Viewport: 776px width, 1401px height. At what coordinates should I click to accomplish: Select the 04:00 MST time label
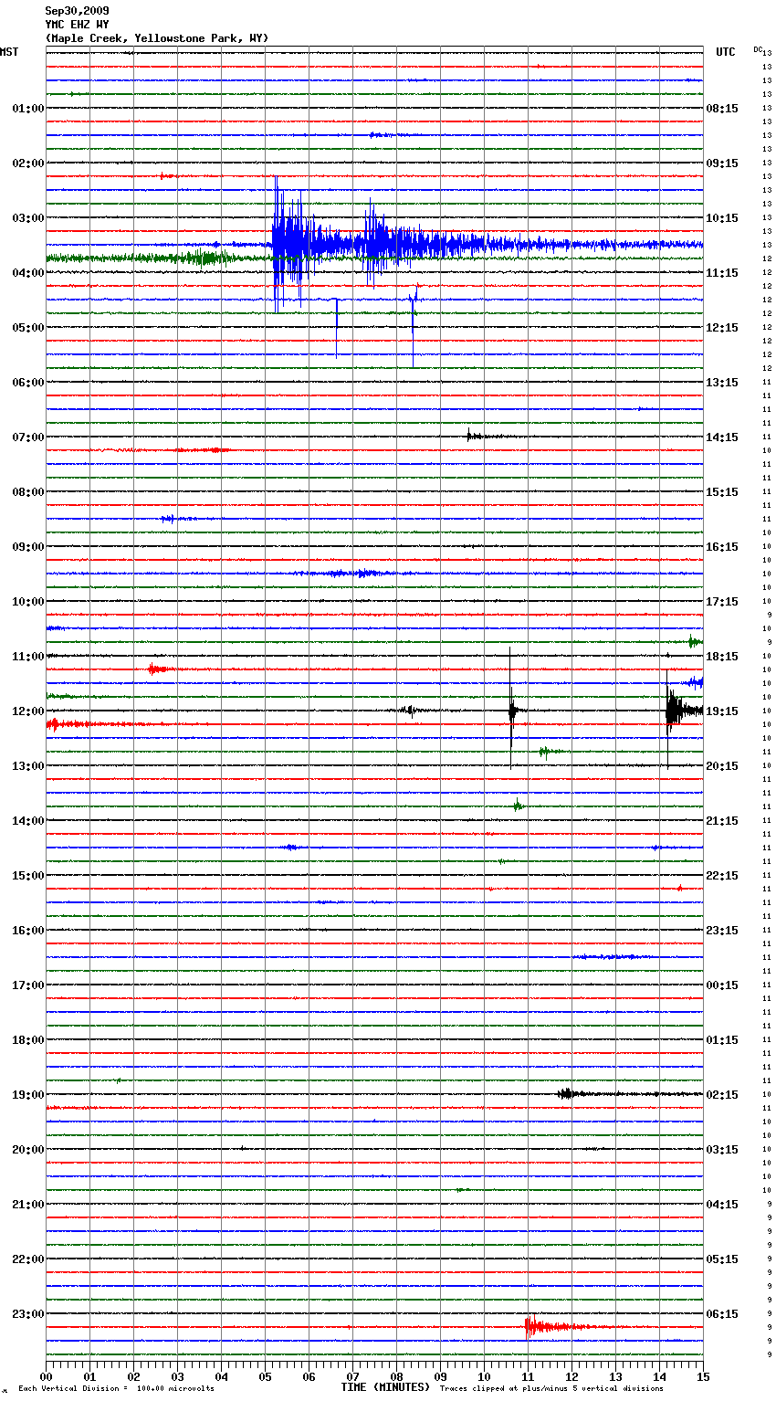[x=27, y=273]
